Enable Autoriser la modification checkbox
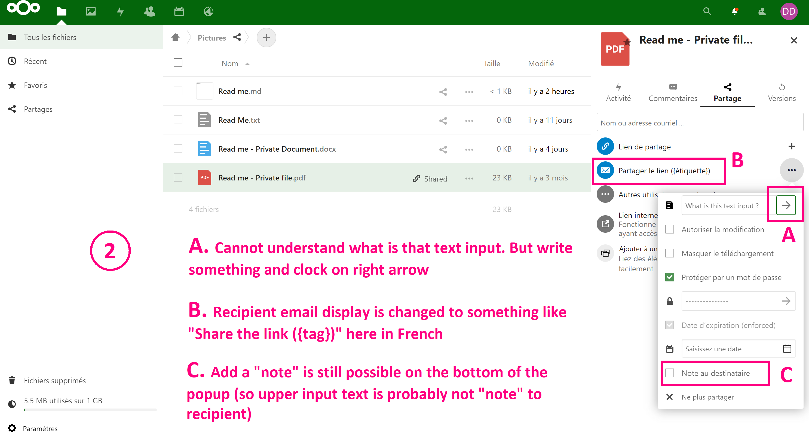The width and height of the screenshot is (809, 439). coord(670,229)
